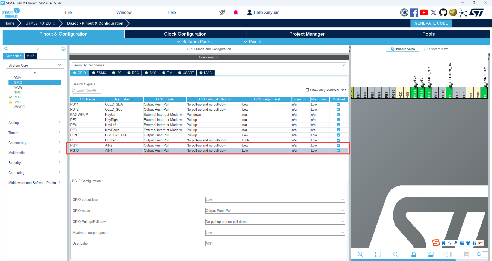492x261 pixels.
Task: Rotate the chip view clockwise
Action: [x=413, y=254]
